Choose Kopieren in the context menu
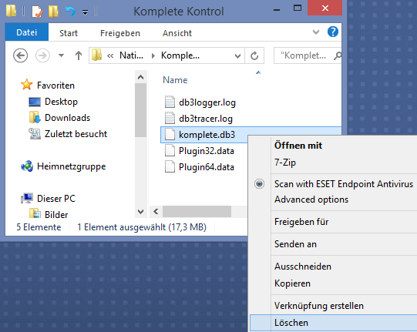This screenshot has width=417, height=332. tap(292, 283)
